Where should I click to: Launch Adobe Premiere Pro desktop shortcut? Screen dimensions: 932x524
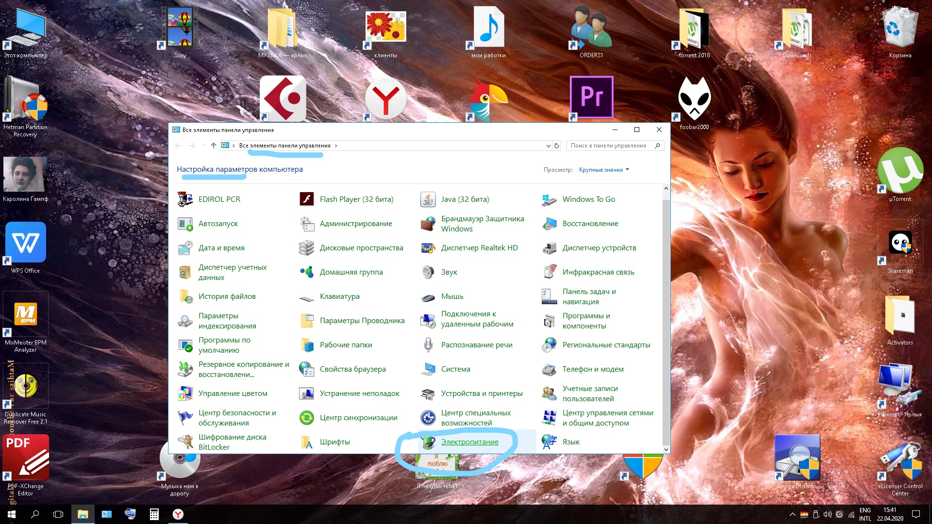pos(591,98)
